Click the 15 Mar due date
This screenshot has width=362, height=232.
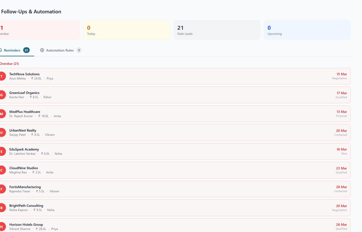342,74
